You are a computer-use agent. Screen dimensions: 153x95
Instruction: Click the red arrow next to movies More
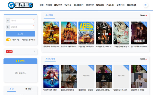(146, 15)
